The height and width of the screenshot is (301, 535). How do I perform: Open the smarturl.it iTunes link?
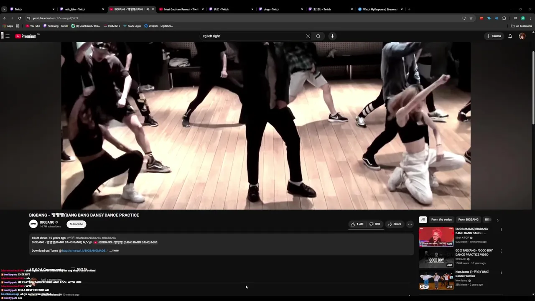85,250
